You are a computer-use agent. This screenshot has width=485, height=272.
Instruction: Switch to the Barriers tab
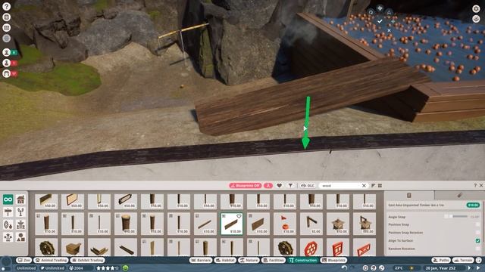click(x=201, y=260)
